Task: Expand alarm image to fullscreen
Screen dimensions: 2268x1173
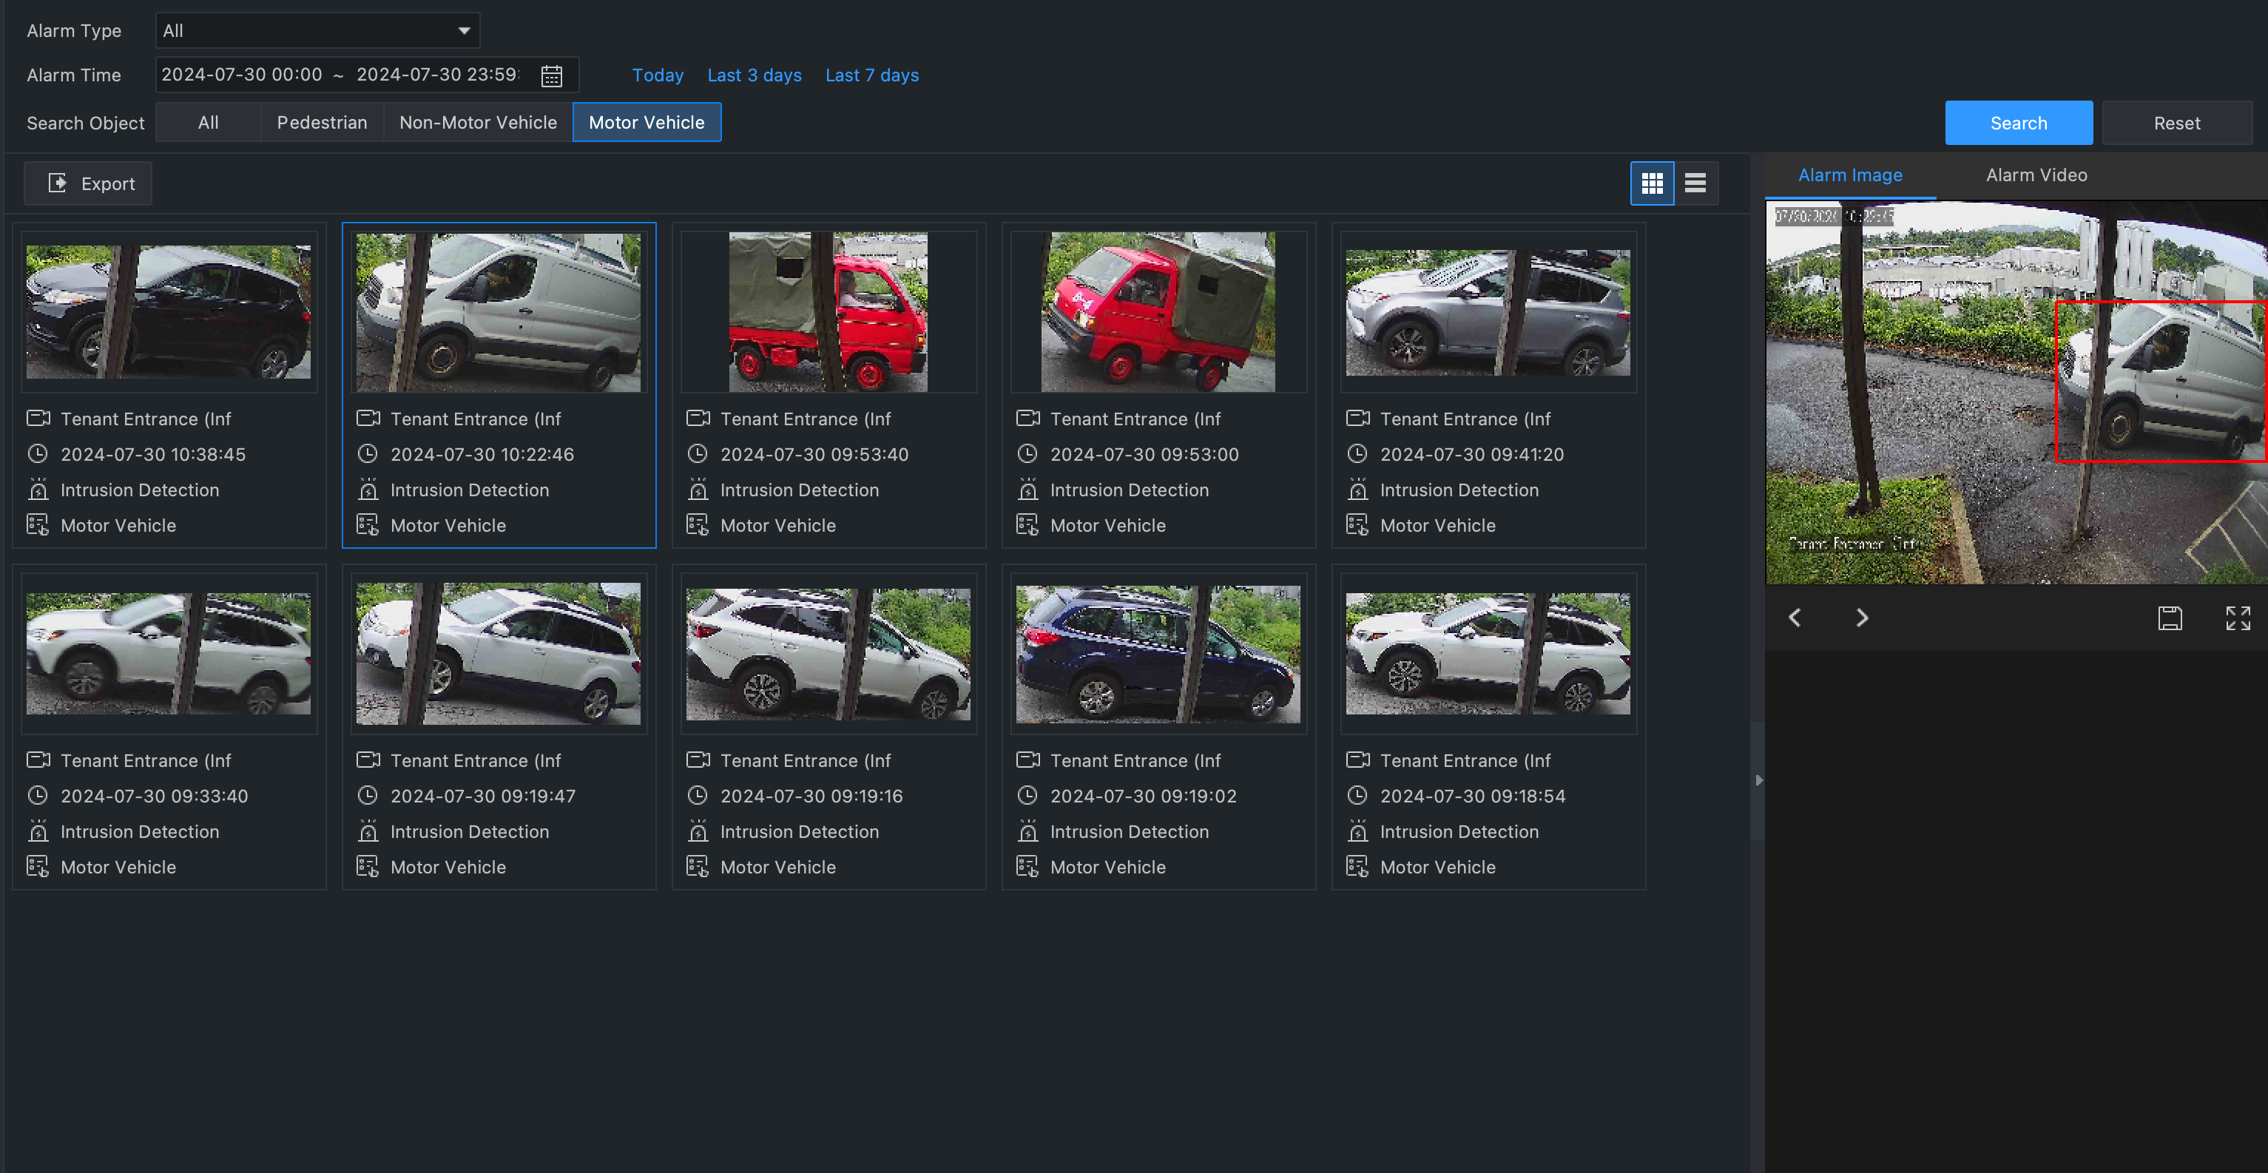Action: (x=2237, y=618)
